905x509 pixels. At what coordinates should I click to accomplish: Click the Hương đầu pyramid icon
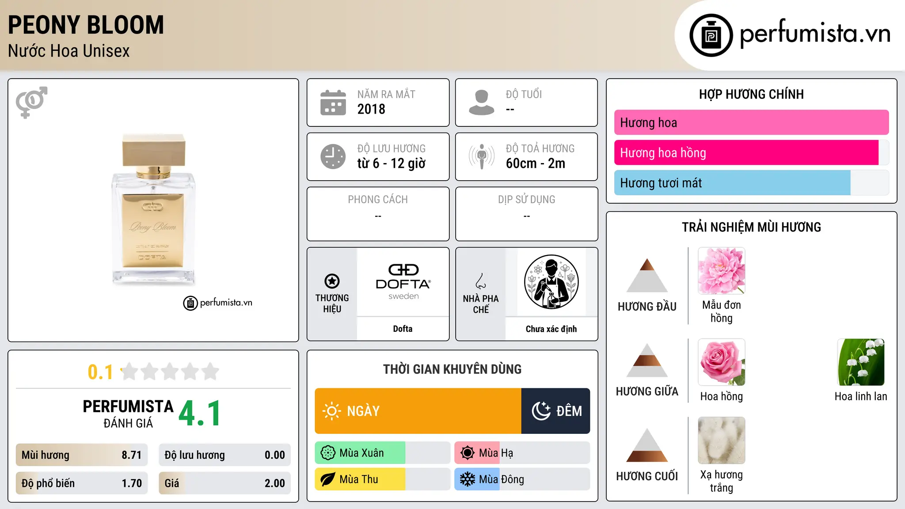[647, 275]
